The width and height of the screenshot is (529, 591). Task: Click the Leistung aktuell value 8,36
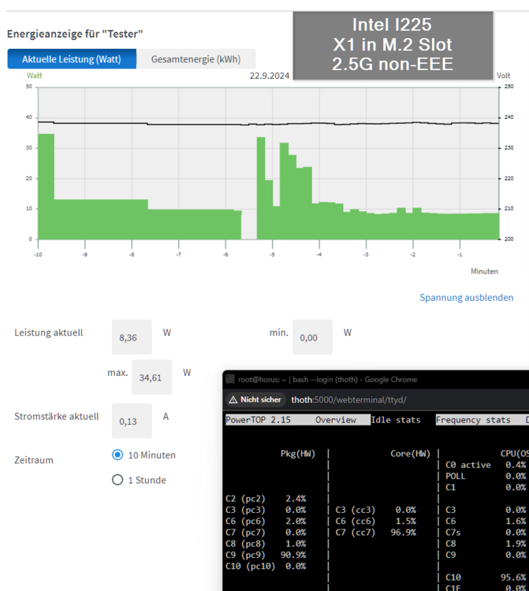(x=132, y=337)
